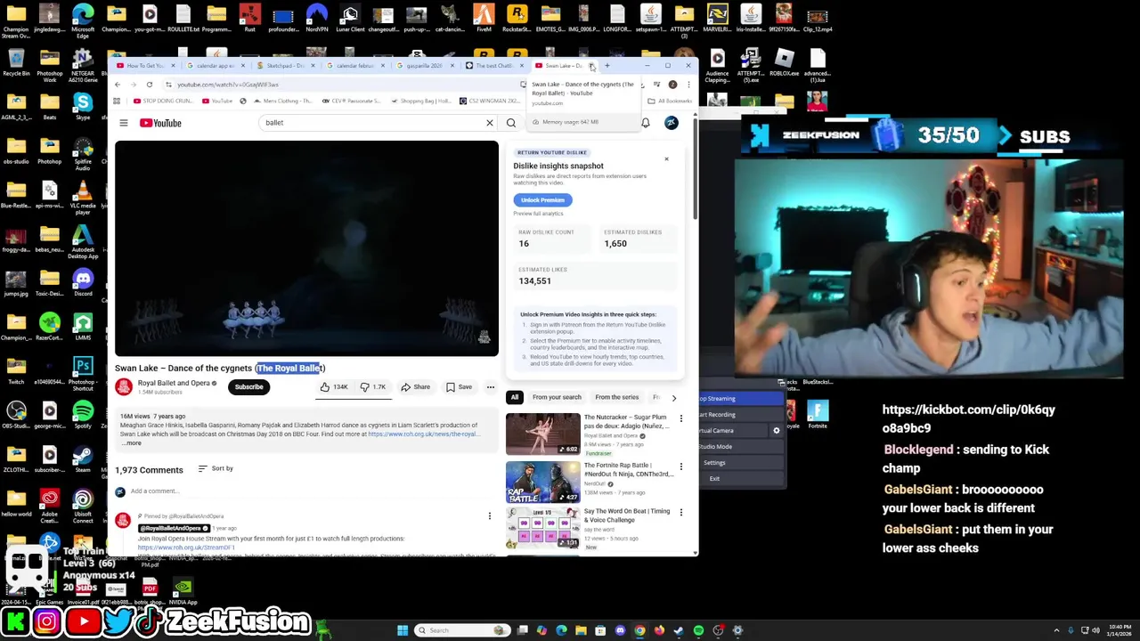
Task: Open the 'CS2 WINGMAN' bookmark
Action: [x=489, y=101]
